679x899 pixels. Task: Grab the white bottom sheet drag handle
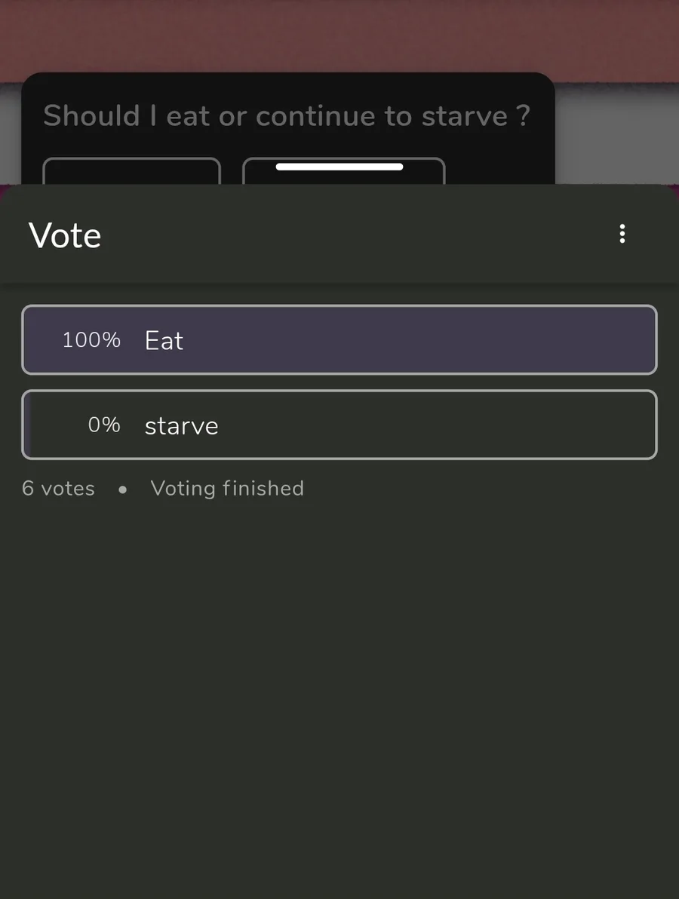(x=339, y=167)
